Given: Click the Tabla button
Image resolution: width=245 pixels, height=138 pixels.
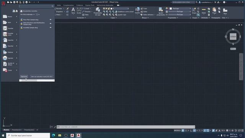Looking at the screenshot, I should [x=85, y=15].
